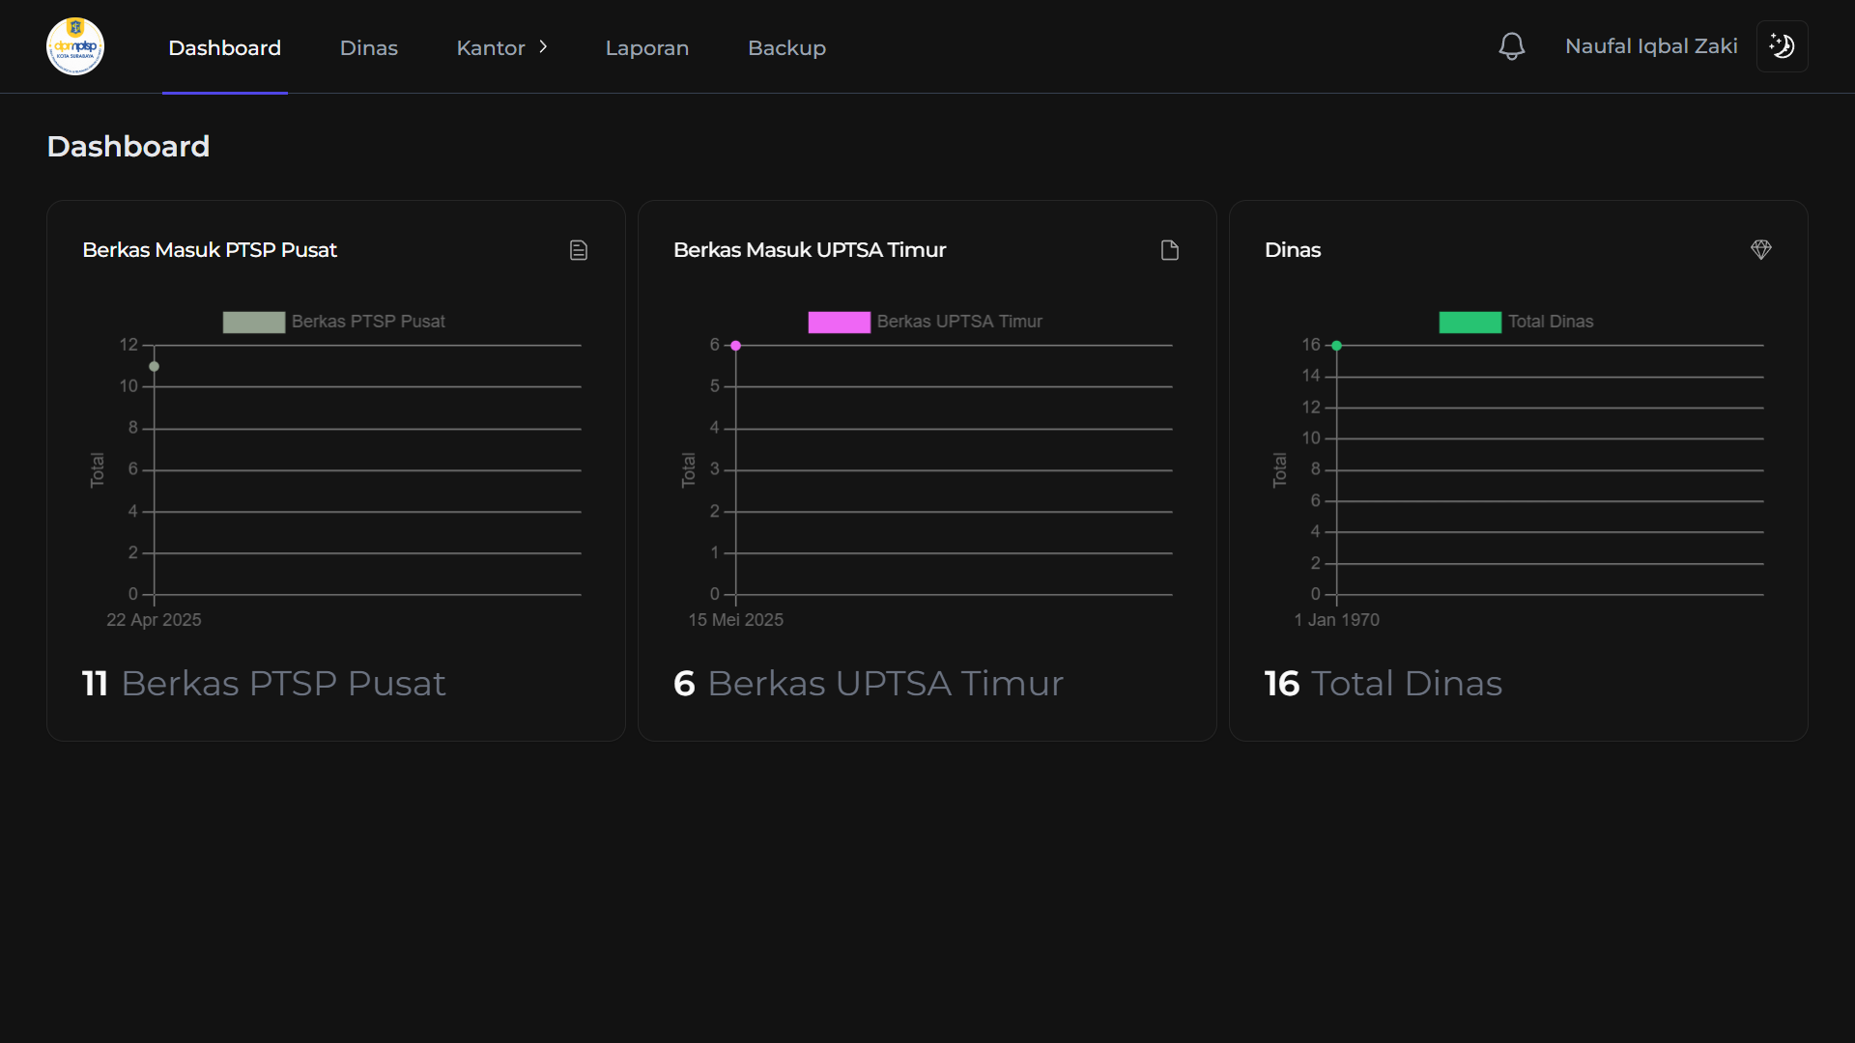Image resolution: width=1855 pixels, height=1043 pixels.
Task: Click the file icon on UPTSA Timur card
Action: 1170,250
